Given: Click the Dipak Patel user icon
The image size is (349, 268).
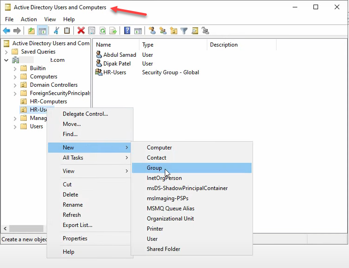Looking at the screenshot, I should coord(99,63).
